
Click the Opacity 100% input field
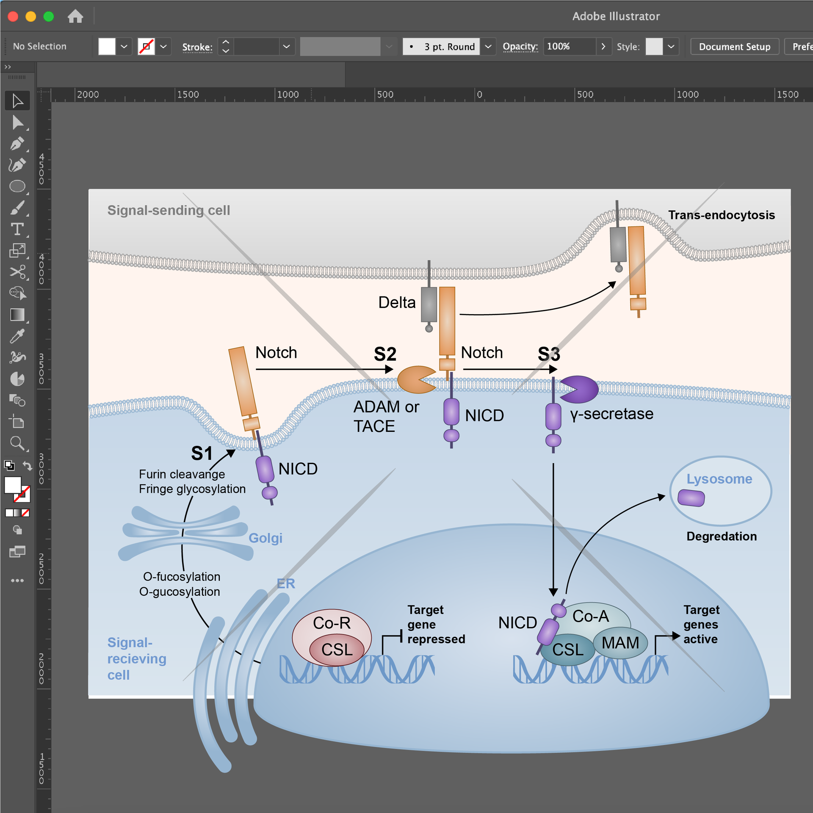tap(568, 47)
